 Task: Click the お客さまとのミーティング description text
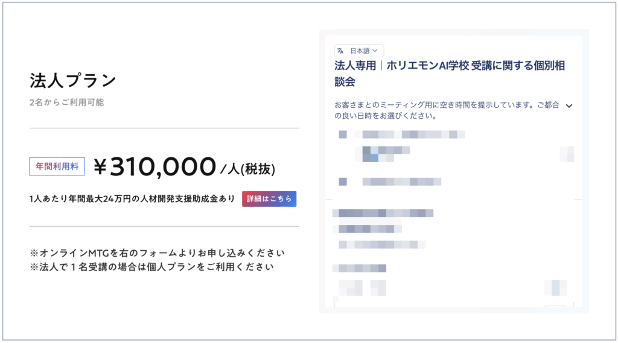447,110
